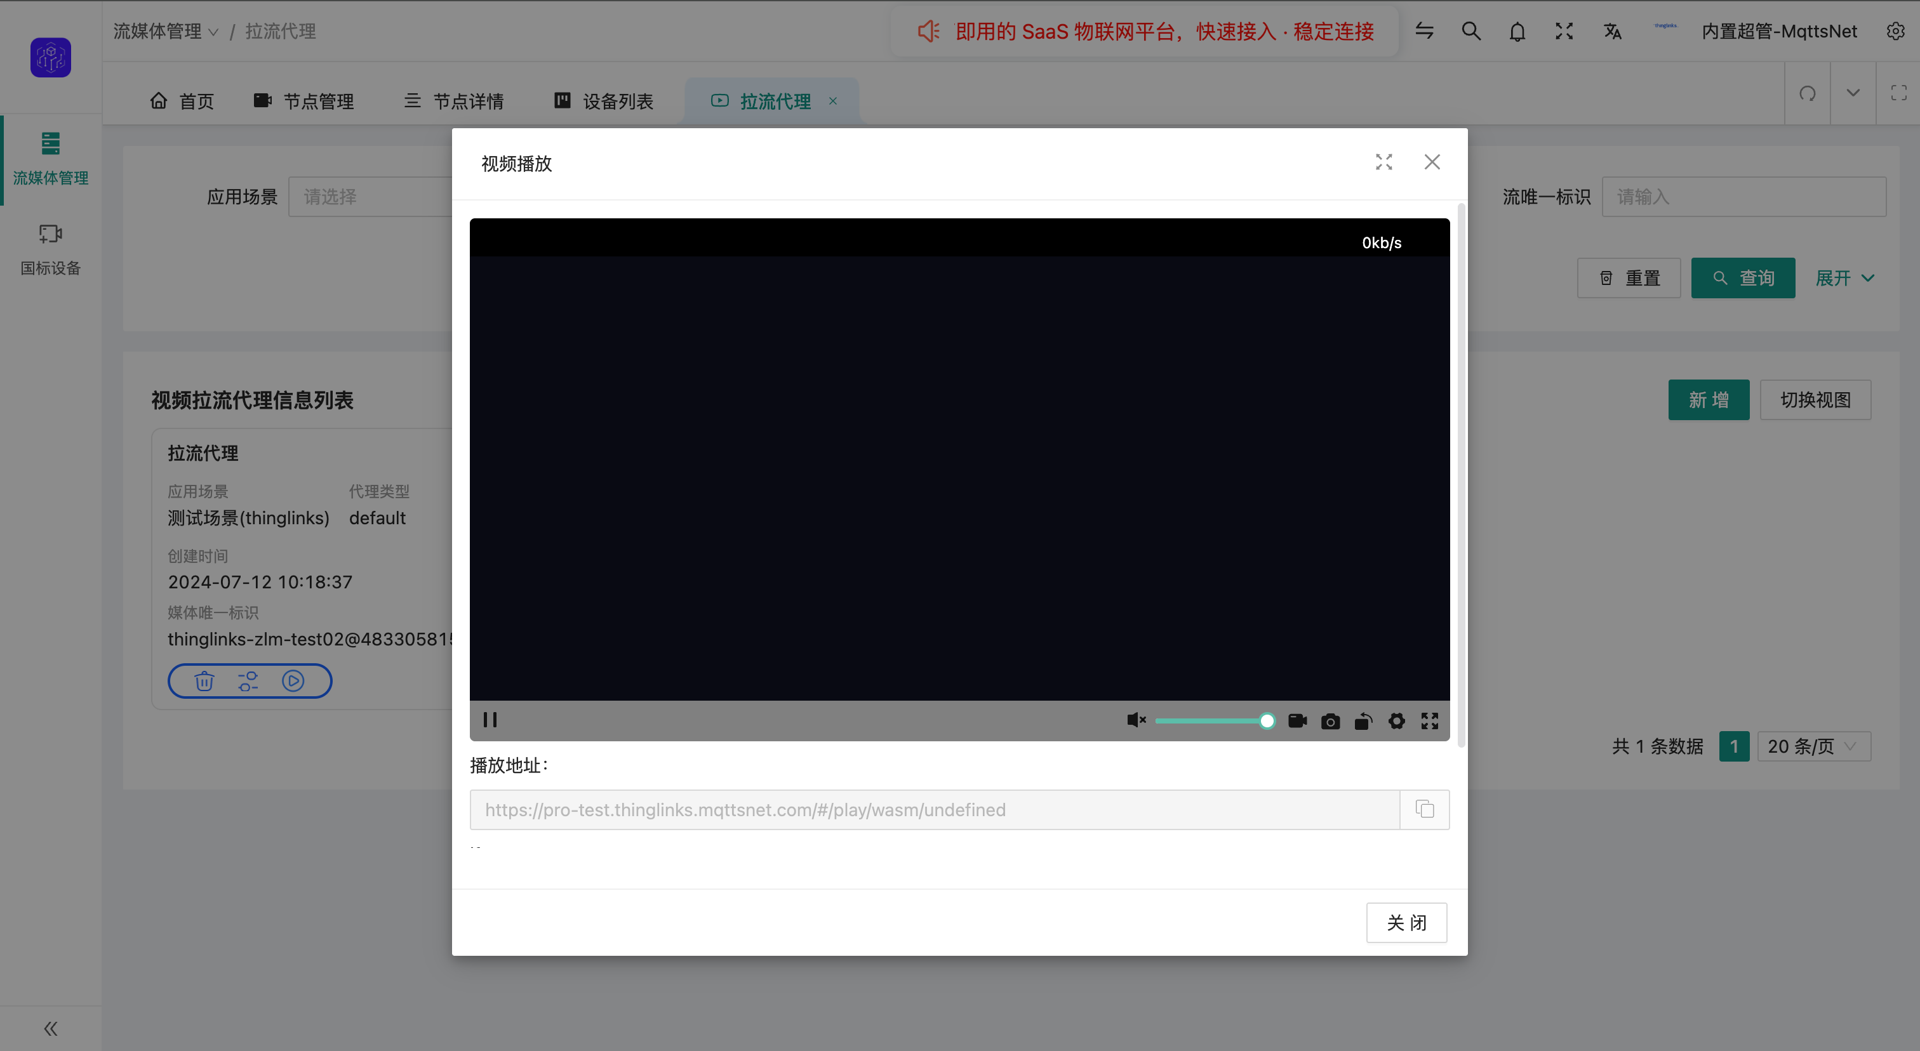This screenshot has height=1051, width=1920.
Task: Copy the playback address
Action: coord(1424,809)
